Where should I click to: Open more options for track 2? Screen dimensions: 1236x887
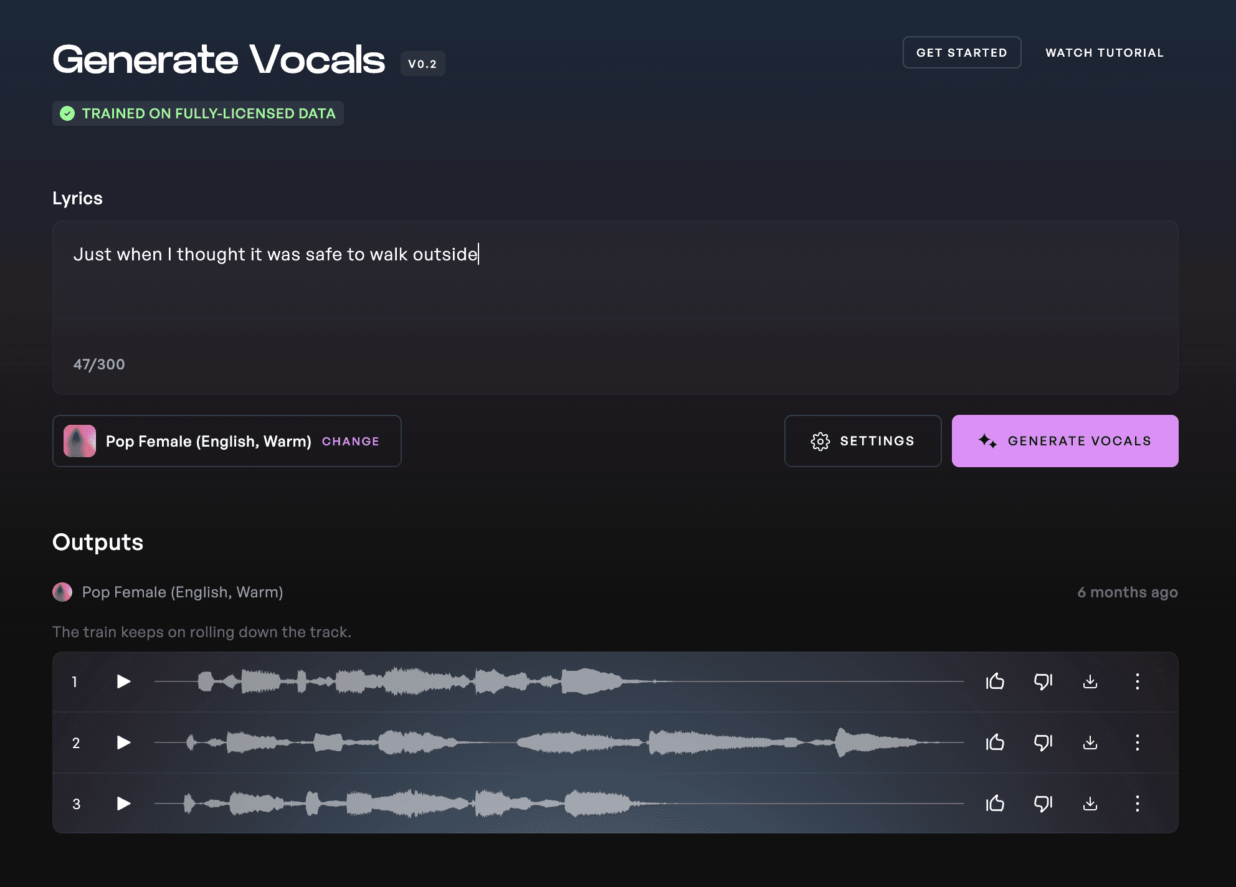click(1138, 742)
